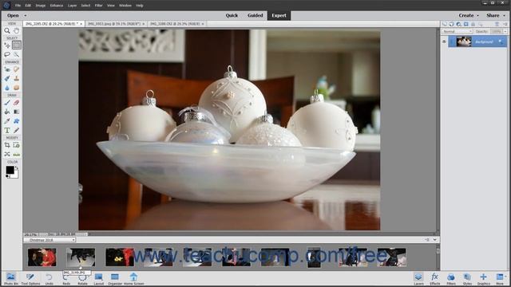Select the Move tool
The height and width of the screenshot is (287, 511).
pos(7,45)
